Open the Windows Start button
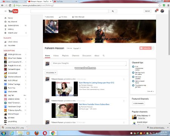170x136 pixels. tap(3, 133)
